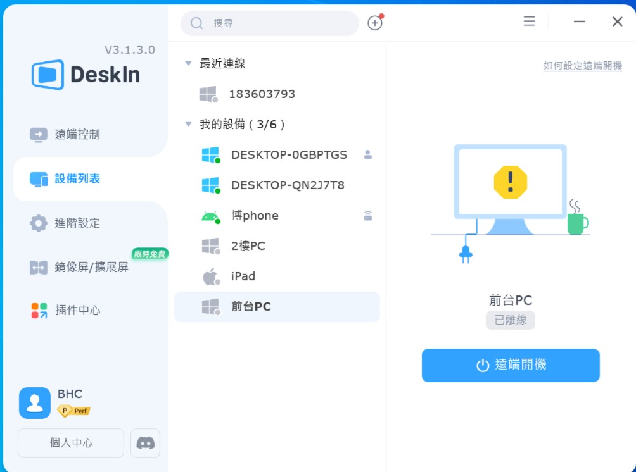The width and height of the screenshot is (636, 472).
Task: Select device DESKTOP-0GBPTGS
Action: pyautogui.click(x=277, y=155)
